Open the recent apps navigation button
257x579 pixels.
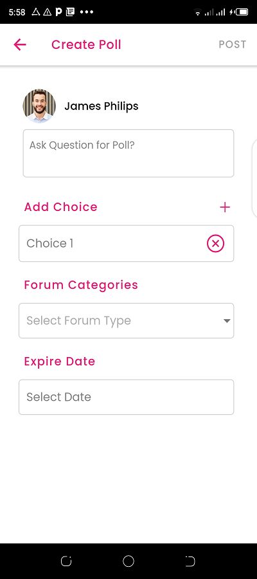66,561
